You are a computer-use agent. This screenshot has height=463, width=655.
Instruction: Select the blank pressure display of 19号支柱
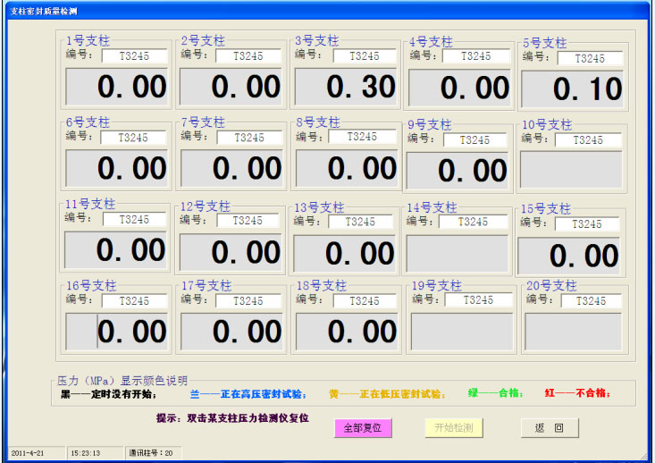coord(461,332)
